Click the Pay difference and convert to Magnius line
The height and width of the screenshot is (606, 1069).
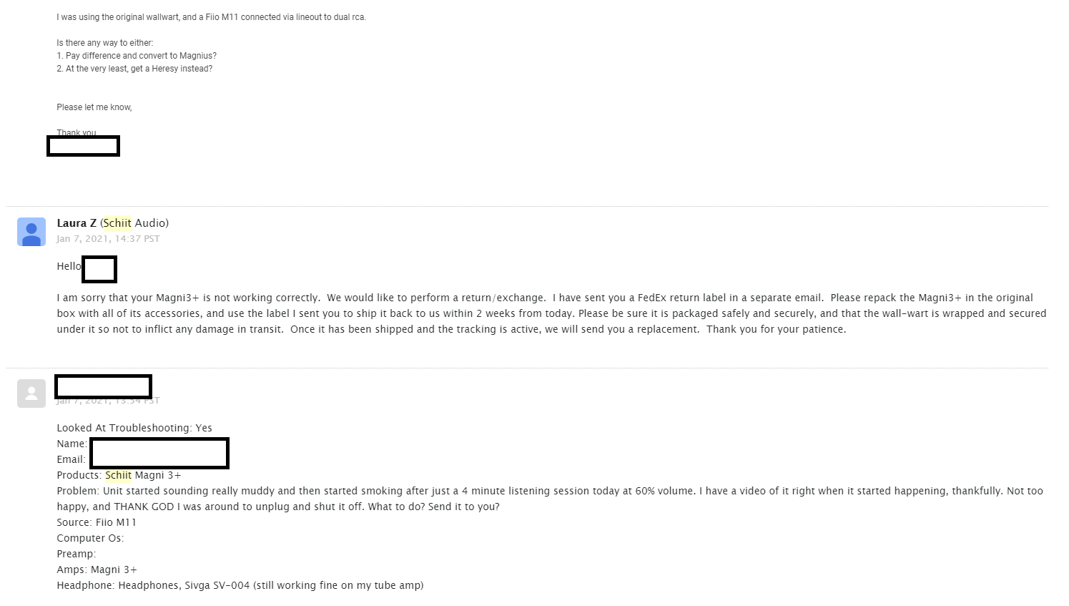point(137,56)
